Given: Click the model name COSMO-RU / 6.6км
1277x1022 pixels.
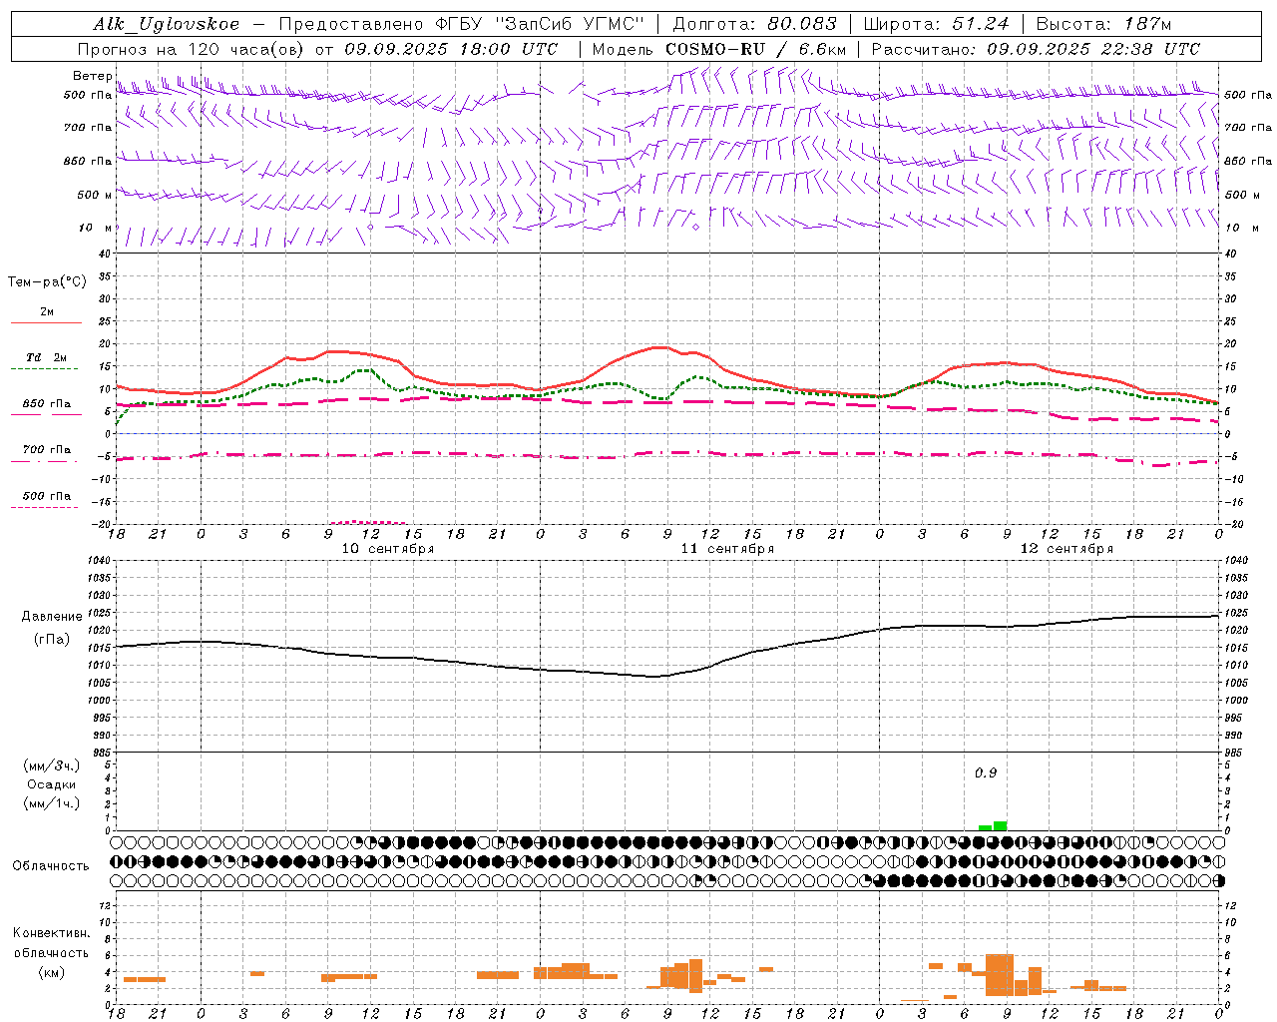Looking at the screenshot, I should [755, 49].
